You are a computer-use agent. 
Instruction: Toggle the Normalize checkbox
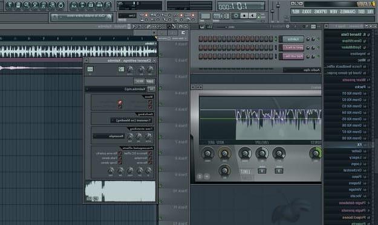pyautogui.click(x=150, y=158)
